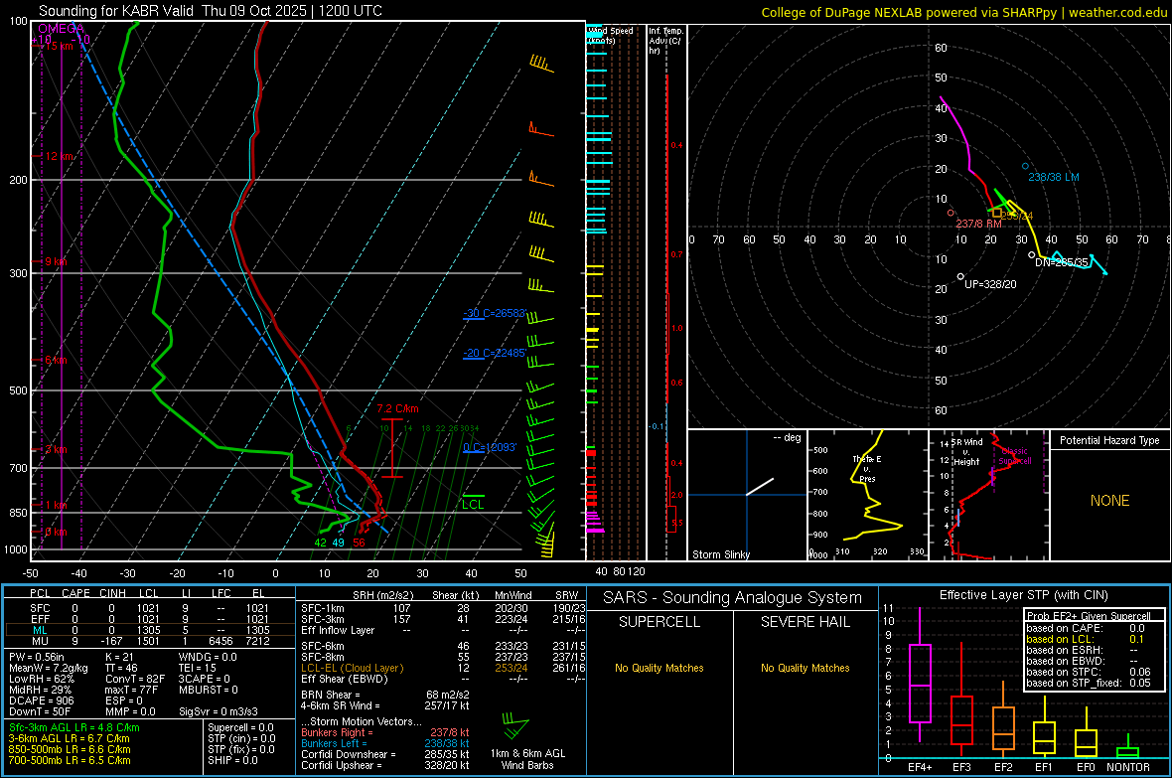
Task: Click the SEVERE HAIL analogue column header
Action: pos(805,622)
